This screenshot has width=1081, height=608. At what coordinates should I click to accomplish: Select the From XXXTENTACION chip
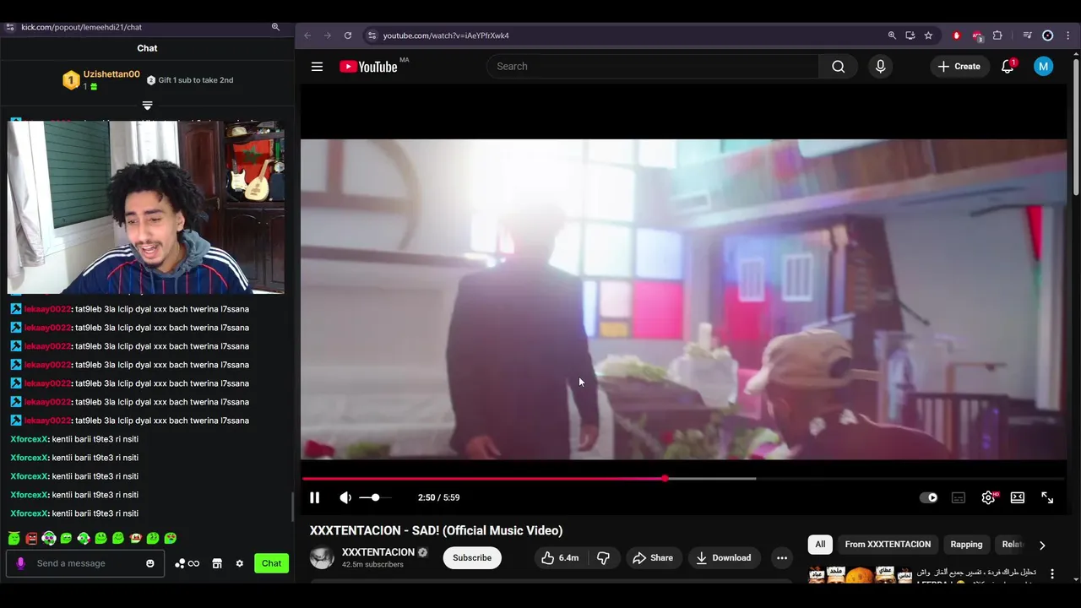coord(888,545)
